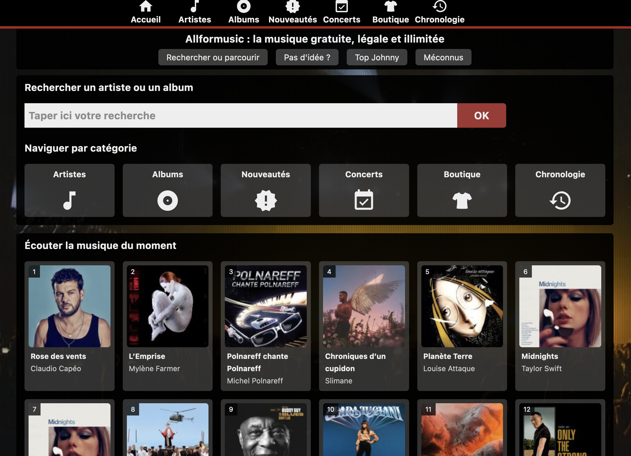Open the 'Top Johnny' tab button
631x456 pixels.
click(x=377, y=57)
